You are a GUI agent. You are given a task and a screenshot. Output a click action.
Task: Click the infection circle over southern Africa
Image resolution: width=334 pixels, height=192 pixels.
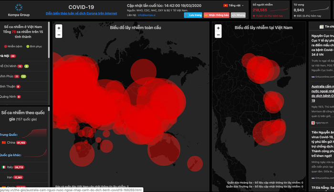pyautogui.click(x=82, y=154)
